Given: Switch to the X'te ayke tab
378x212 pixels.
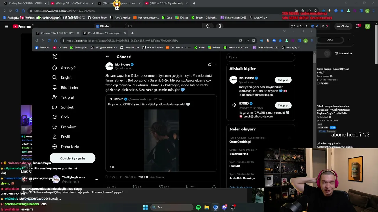Looking at the screenshot, I should [x=57, y=33].
